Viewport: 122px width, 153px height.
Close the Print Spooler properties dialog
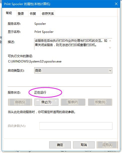tap(116, 4)
